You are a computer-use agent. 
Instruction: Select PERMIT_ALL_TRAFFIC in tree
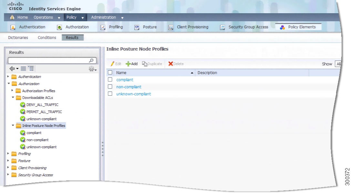click(x=44, y=112)
